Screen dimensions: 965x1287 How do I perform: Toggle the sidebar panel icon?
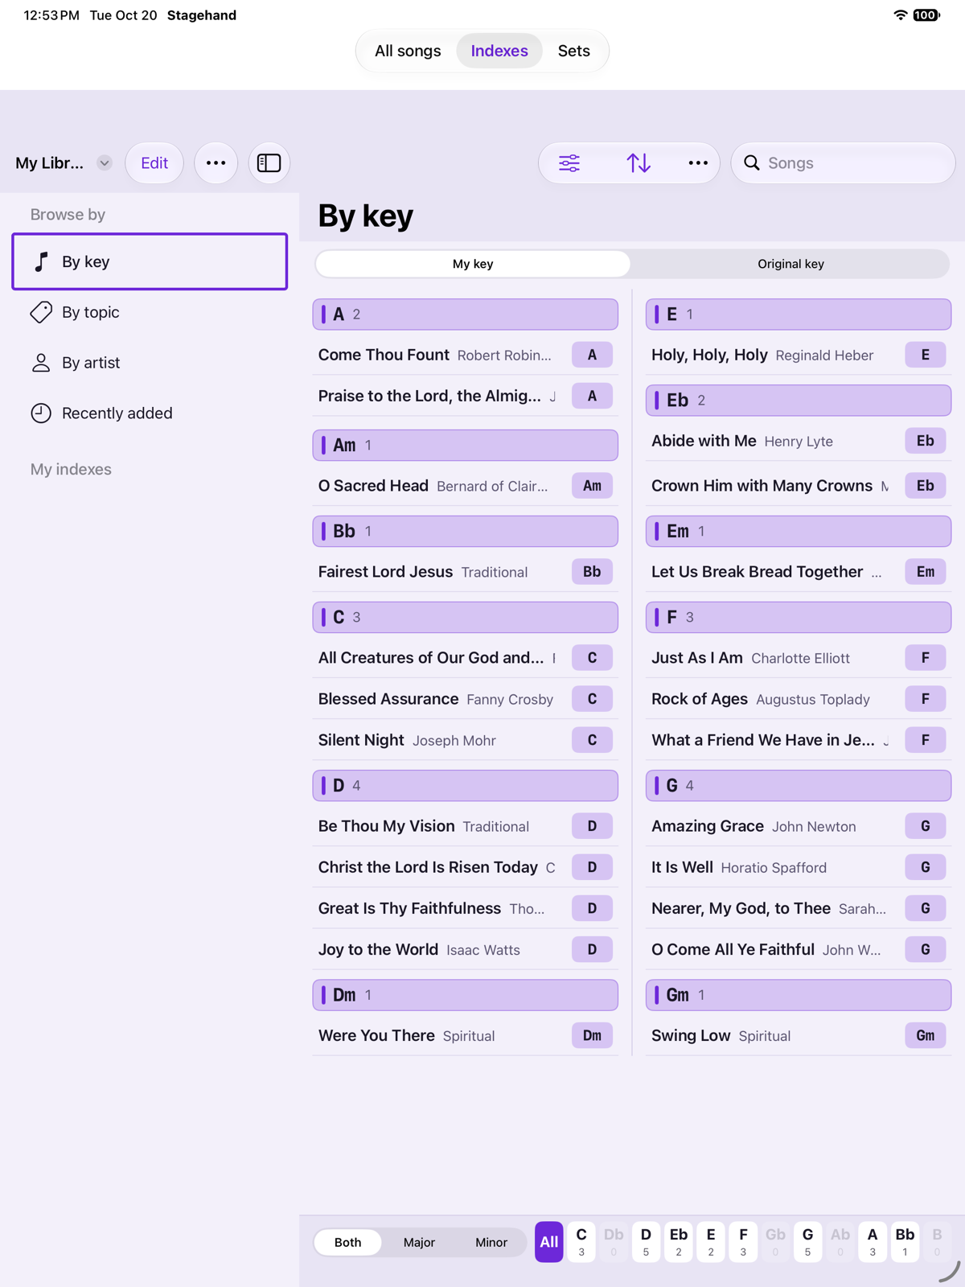[x=269, y=163]
